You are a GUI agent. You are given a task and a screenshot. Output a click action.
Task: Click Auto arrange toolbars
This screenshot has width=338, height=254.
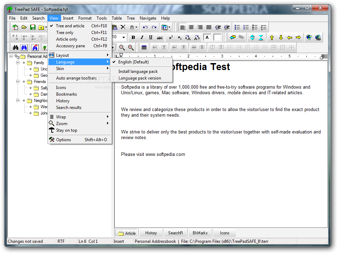coord(80,78)
